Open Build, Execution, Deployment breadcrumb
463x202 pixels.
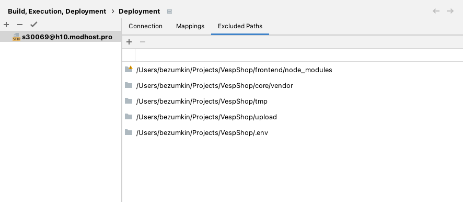pyautogui.click(x=57, y=12)
